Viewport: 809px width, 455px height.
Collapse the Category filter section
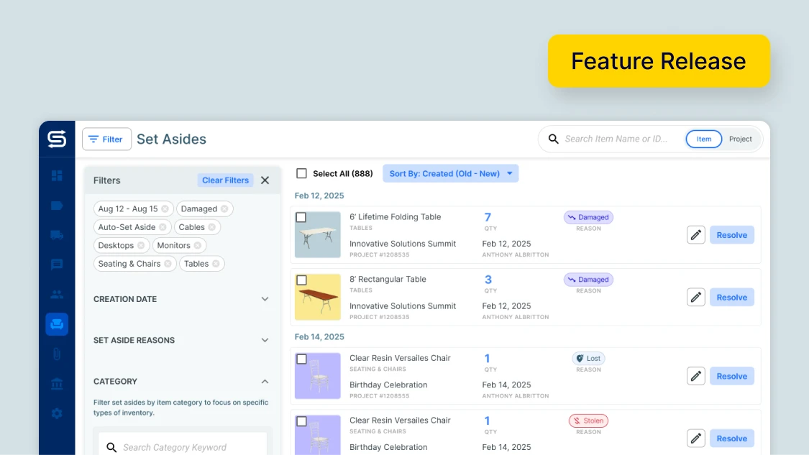(x=264, y=382)
